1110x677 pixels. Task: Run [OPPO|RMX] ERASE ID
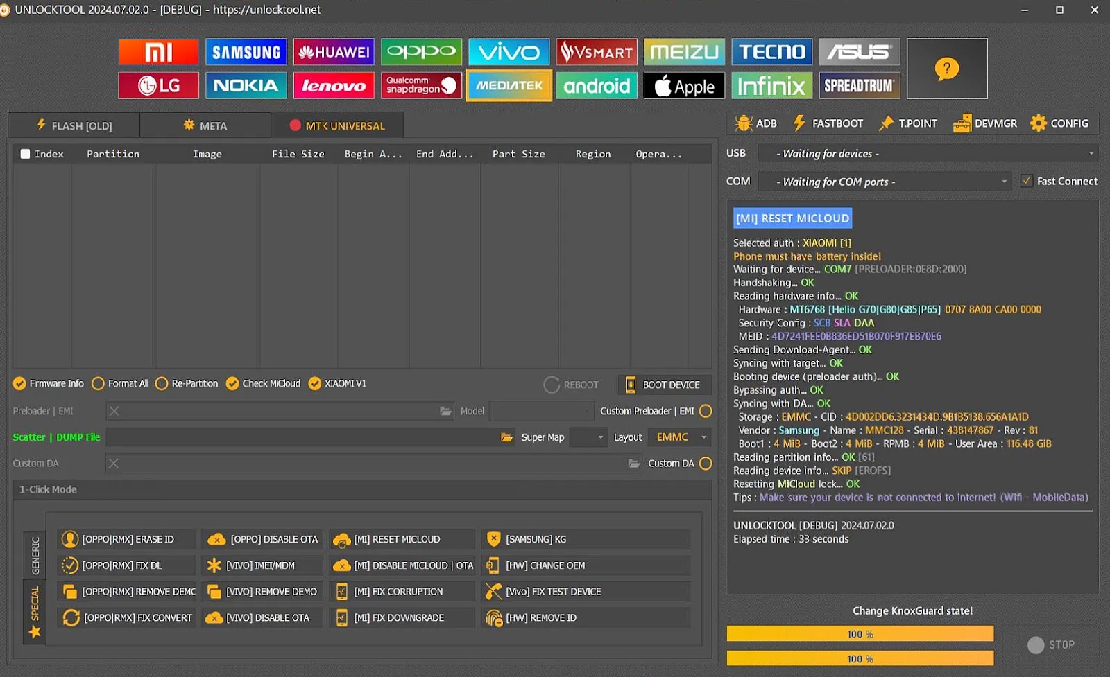coord(126,539)
